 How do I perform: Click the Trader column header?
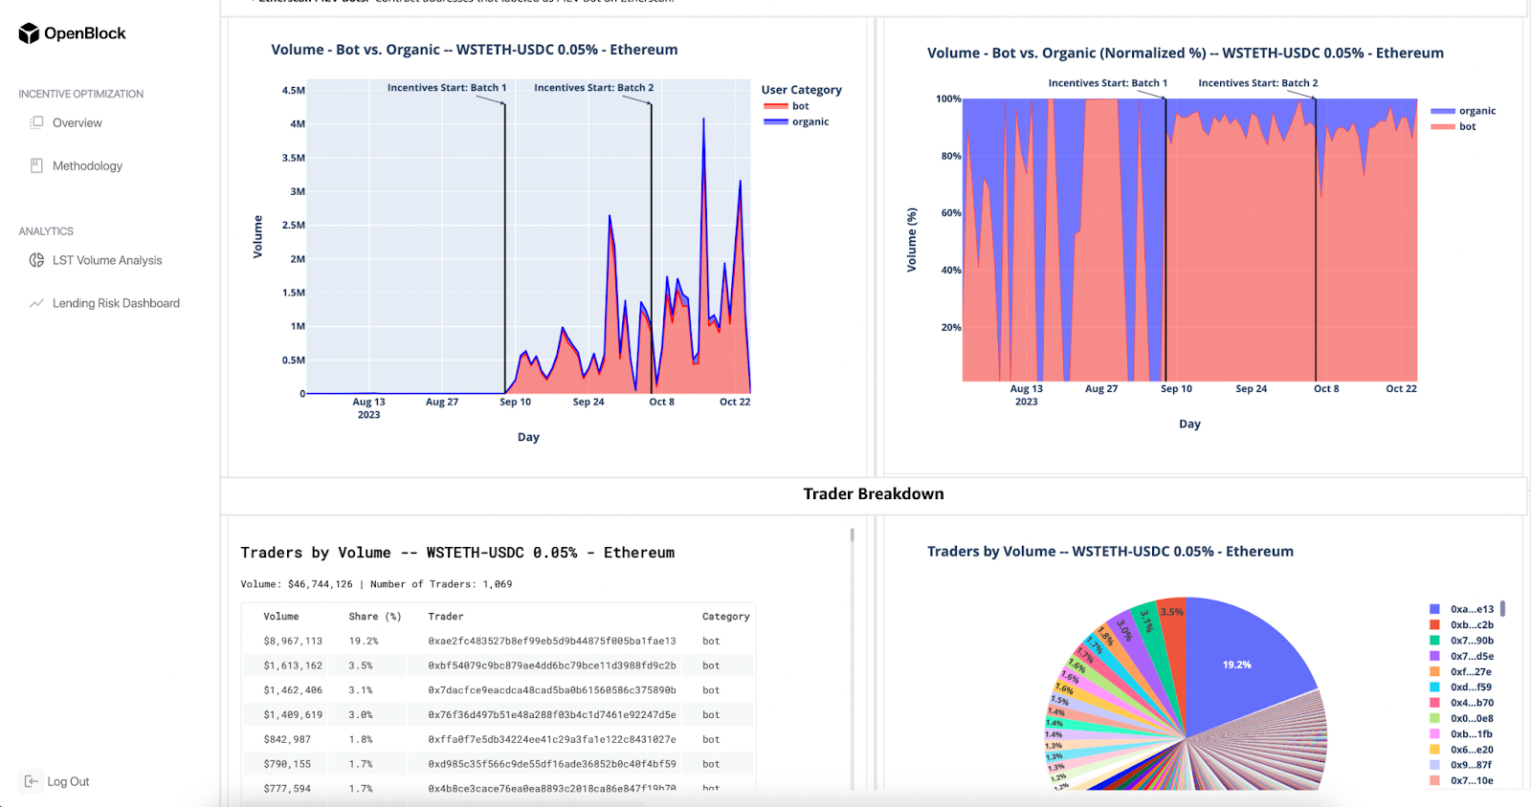[x=446, y=617]
